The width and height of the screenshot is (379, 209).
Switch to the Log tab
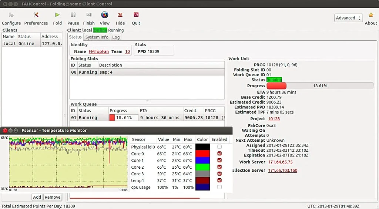pyautogui.click(x=116, y=37)
